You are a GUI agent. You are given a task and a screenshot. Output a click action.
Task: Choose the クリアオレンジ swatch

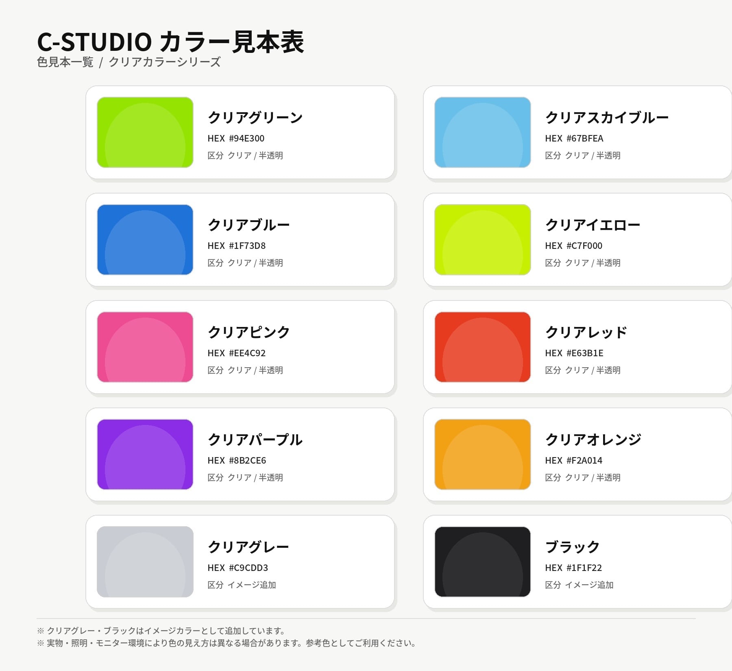pyautogui.click(x=483, y=454)
